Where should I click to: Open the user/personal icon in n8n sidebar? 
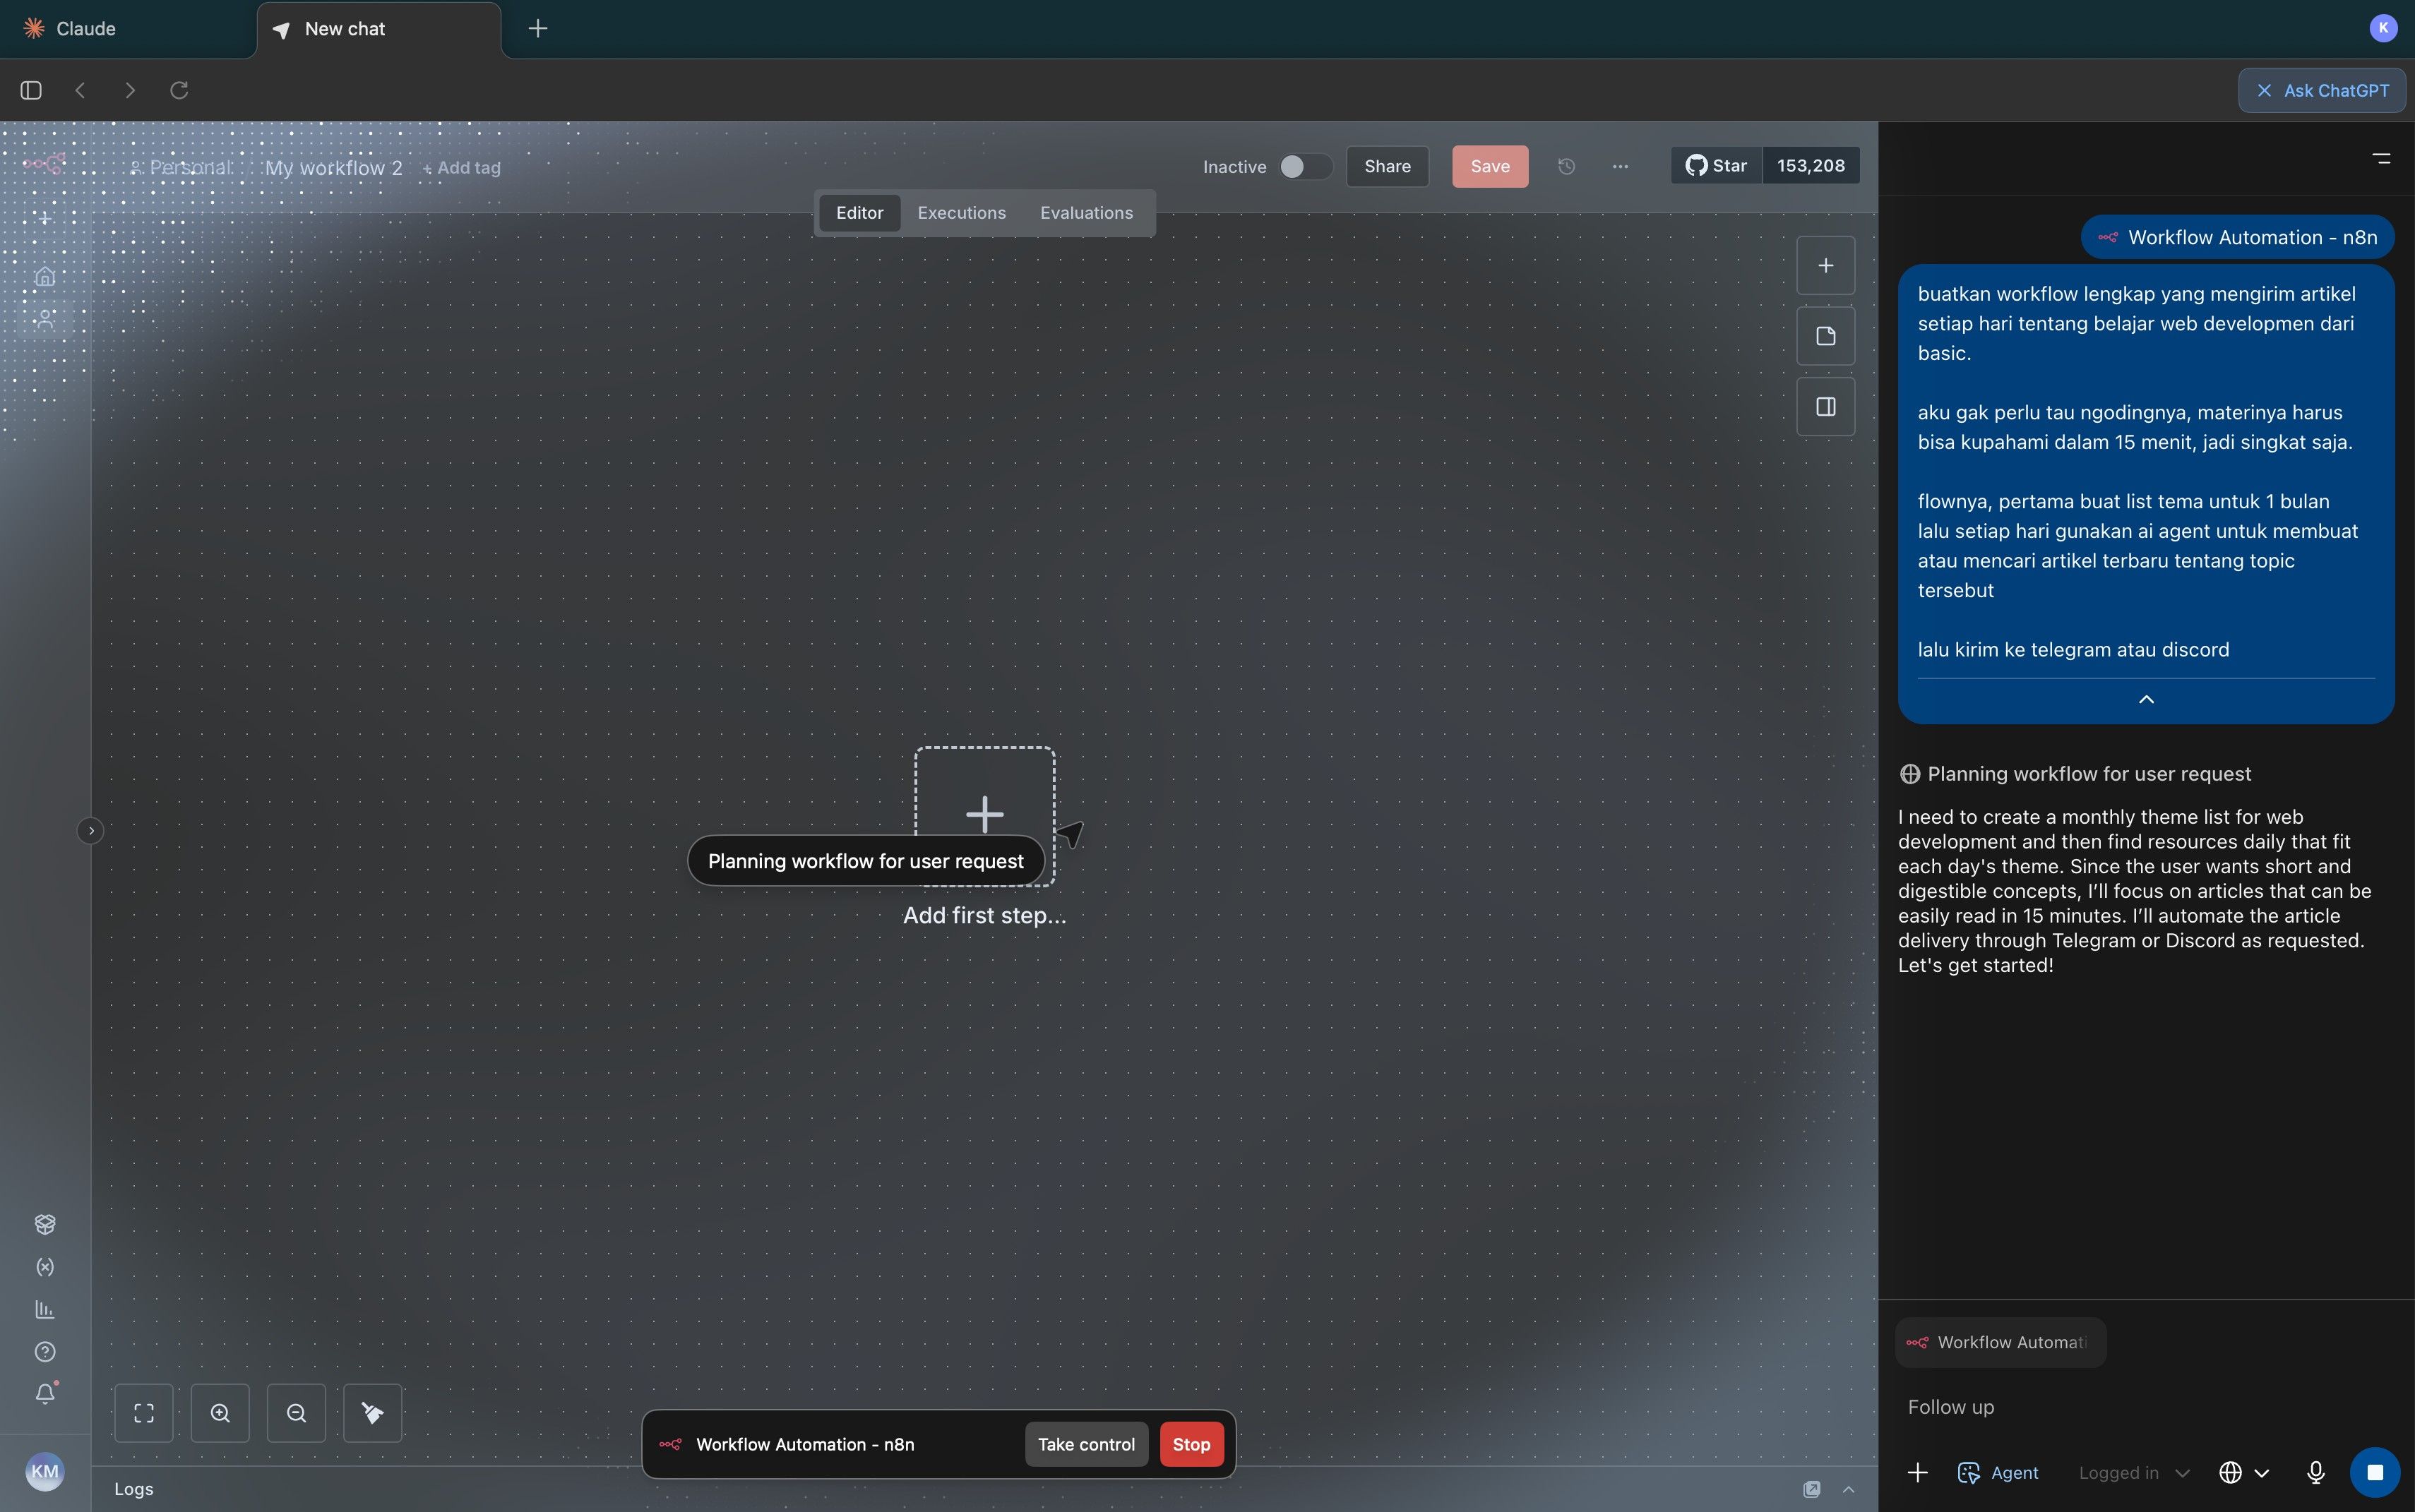click(45, 319)
